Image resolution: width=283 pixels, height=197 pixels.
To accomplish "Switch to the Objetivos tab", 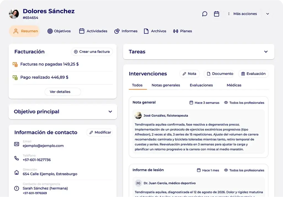I will 59,31.
